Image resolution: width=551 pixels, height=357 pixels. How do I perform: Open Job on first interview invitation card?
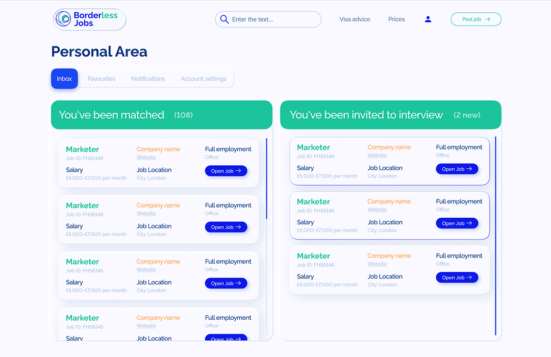(457, 169)
